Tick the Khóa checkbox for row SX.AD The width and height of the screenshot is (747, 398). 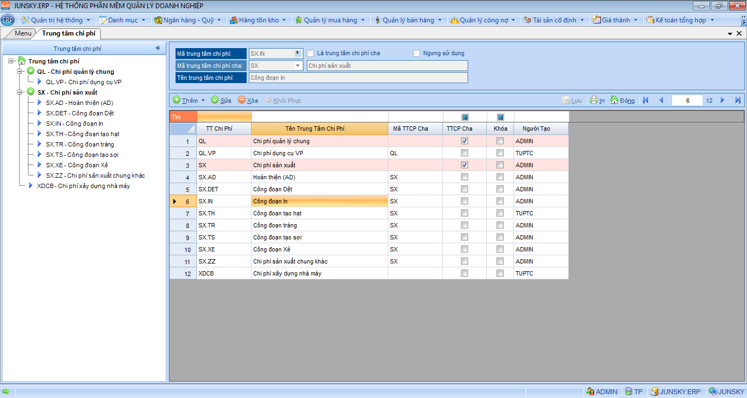[x=500, y=177]
